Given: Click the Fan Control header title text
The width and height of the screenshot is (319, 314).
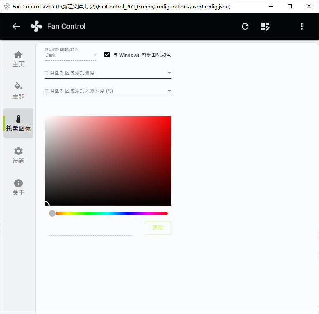Looking at the screenshot, I should point(66,26).
